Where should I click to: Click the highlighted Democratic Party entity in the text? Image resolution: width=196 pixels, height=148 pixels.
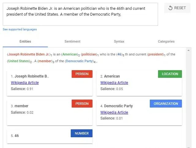(80, 61)
